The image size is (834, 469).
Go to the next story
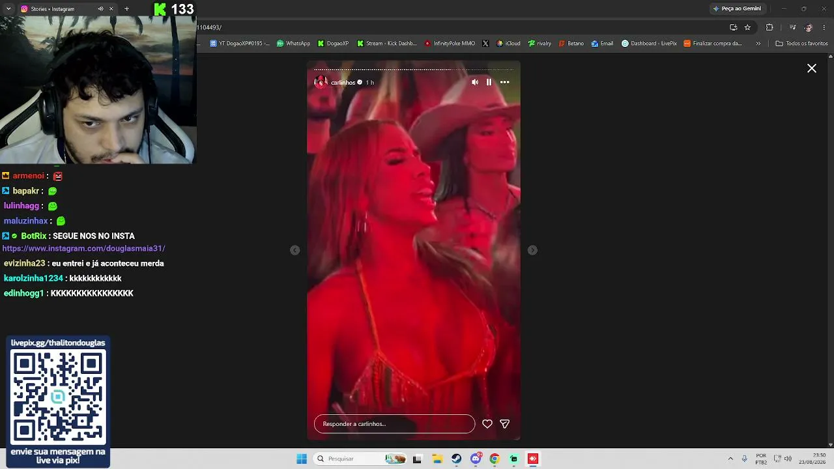click(x=532, y=250)
